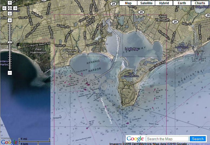
Task: Pan the map up with the arrow
Action: click(x=10, y=3)
